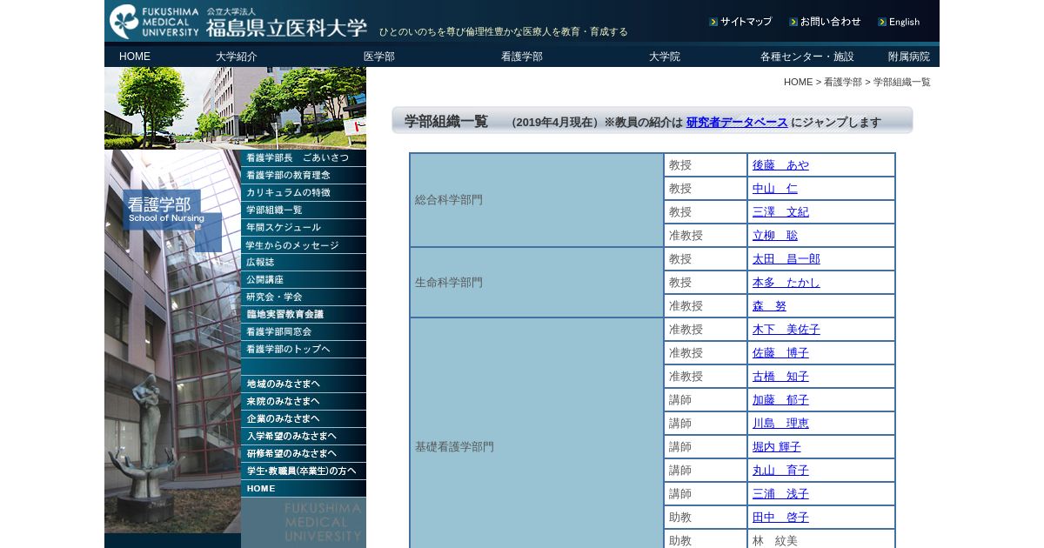Open professor 後藤 あや's profile link
1044x548 pixels.
780,165
